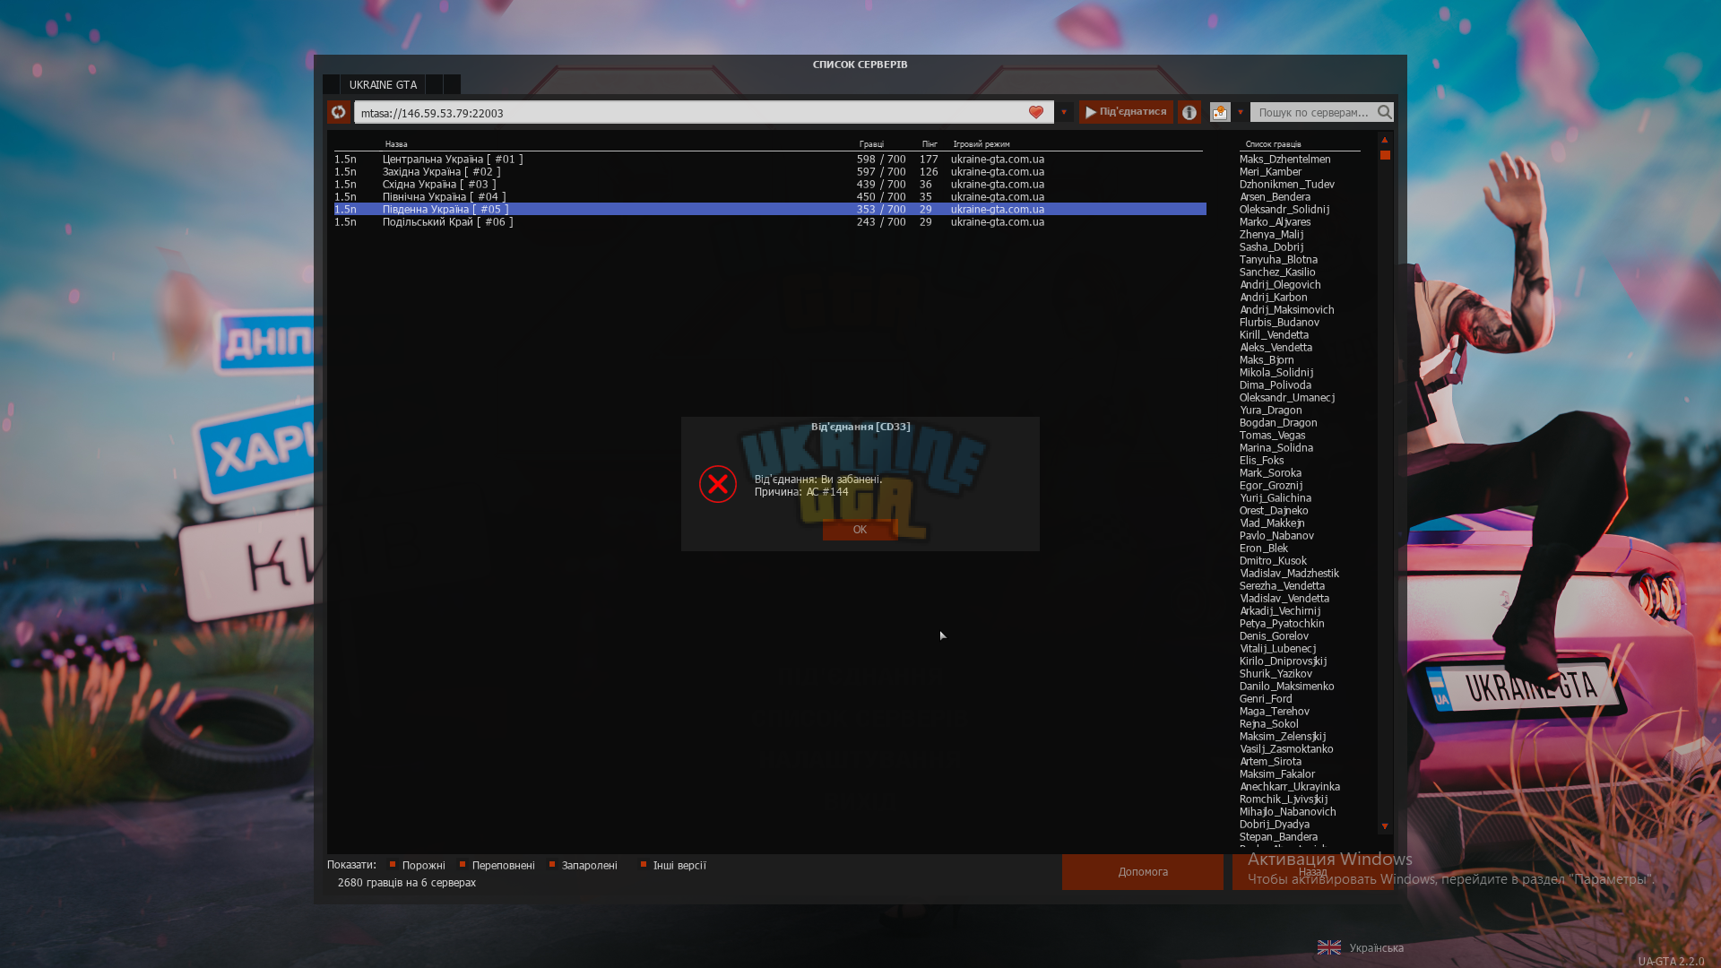Select player Kirill_Vendetta

(x=1274, y=334)
